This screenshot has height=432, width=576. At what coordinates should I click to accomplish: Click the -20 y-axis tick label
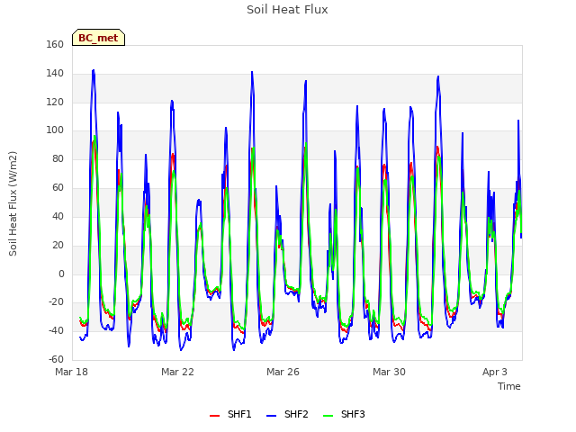56,302
